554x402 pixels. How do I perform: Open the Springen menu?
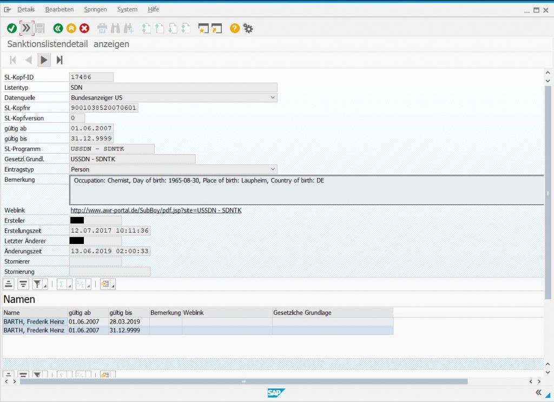pos(95,9)
